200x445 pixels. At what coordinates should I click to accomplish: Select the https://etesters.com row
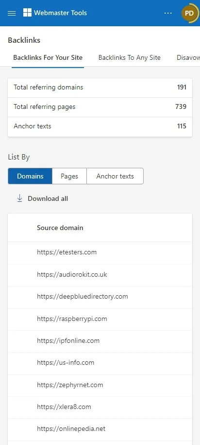pyautogui.click(x=100, y=252)
